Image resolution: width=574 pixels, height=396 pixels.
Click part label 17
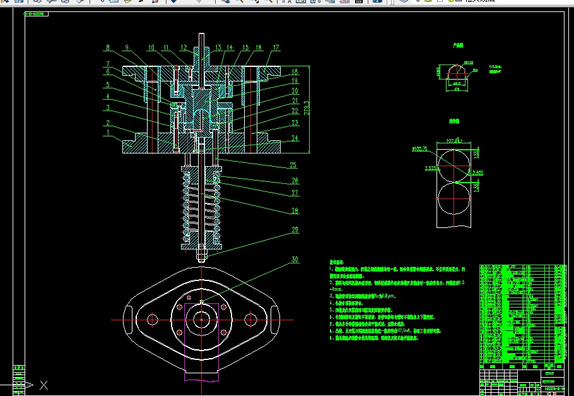[x=276, y=47]
